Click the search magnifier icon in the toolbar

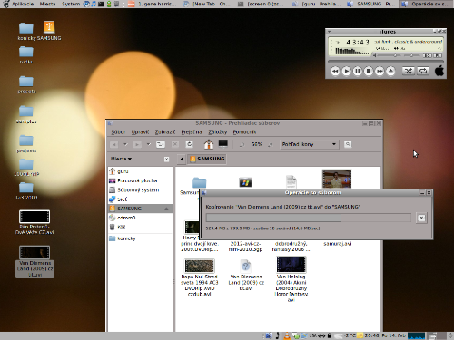348,144
